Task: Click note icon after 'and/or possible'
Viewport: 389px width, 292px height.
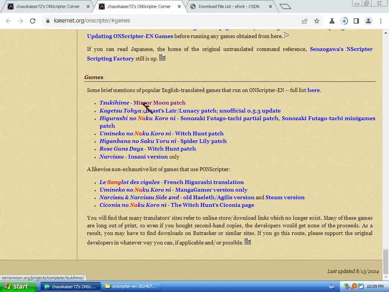Action: pos(248,241)
